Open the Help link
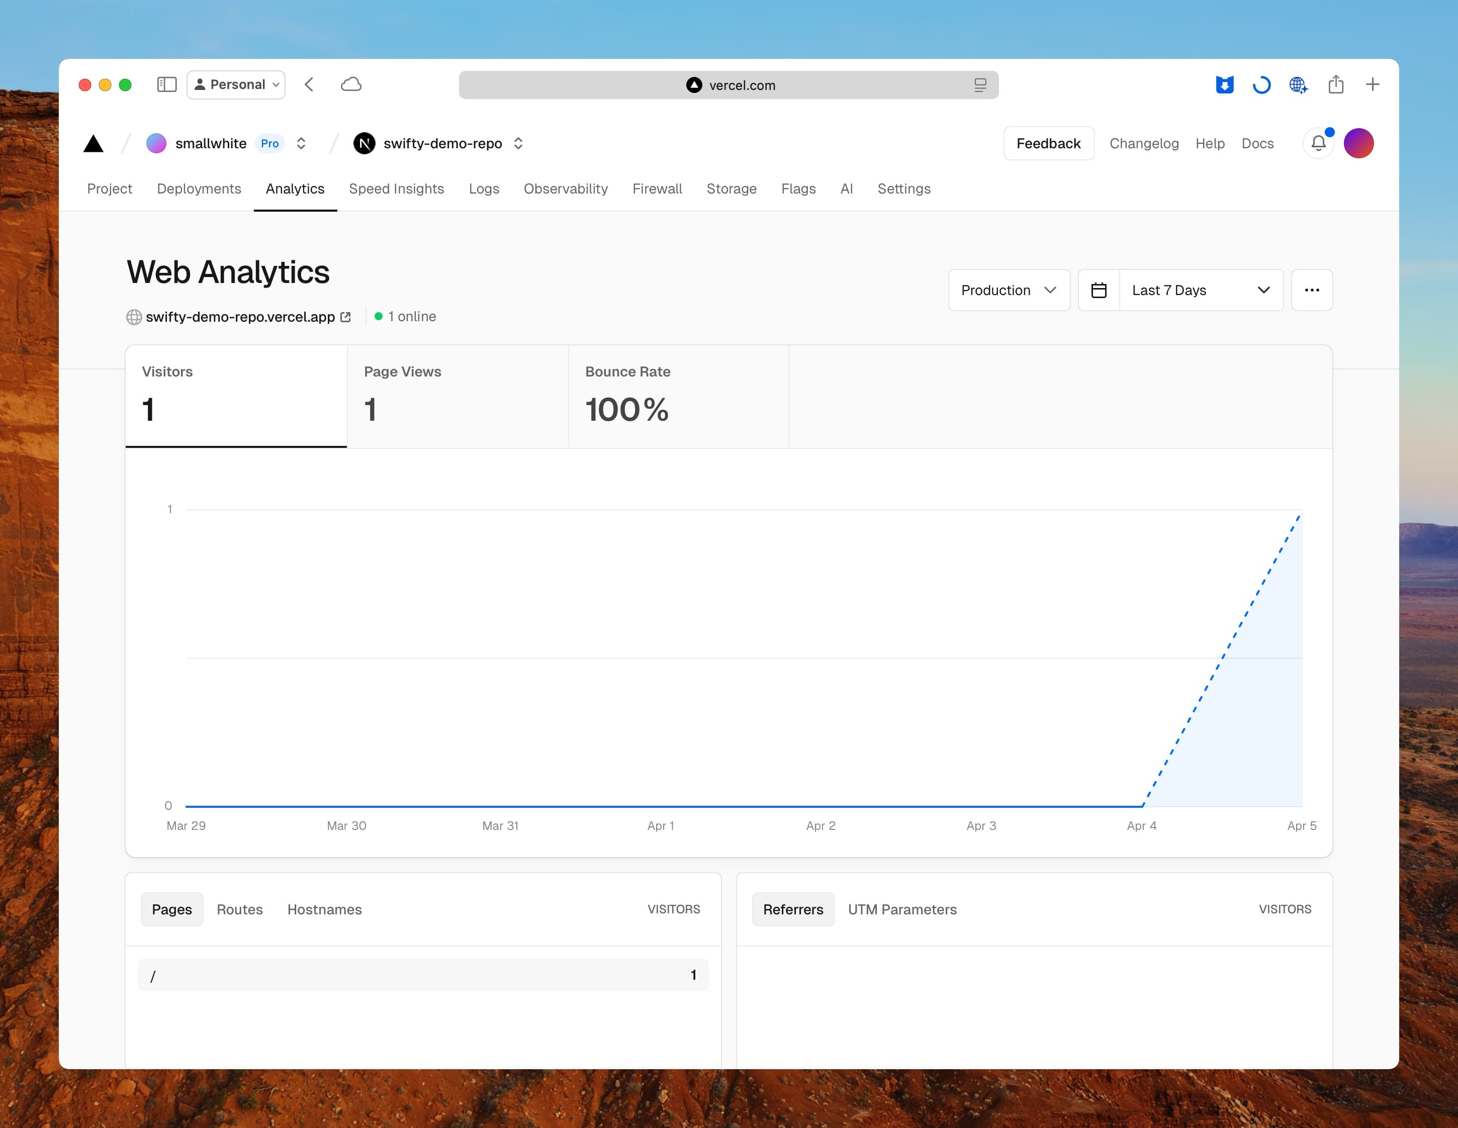This screenshot has width=1458, height=1128. [x=1210, y=143]
